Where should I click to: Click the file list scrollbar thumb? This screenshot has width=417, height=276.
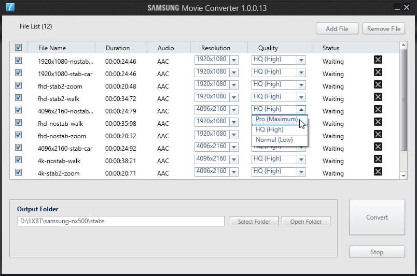[x=404, y=100]
